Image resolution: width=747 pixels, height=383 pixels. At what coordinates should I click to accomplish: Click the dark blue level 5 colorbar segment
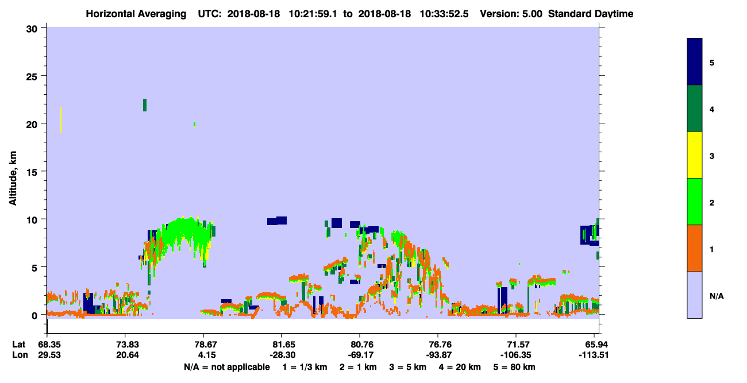point(695,62)
